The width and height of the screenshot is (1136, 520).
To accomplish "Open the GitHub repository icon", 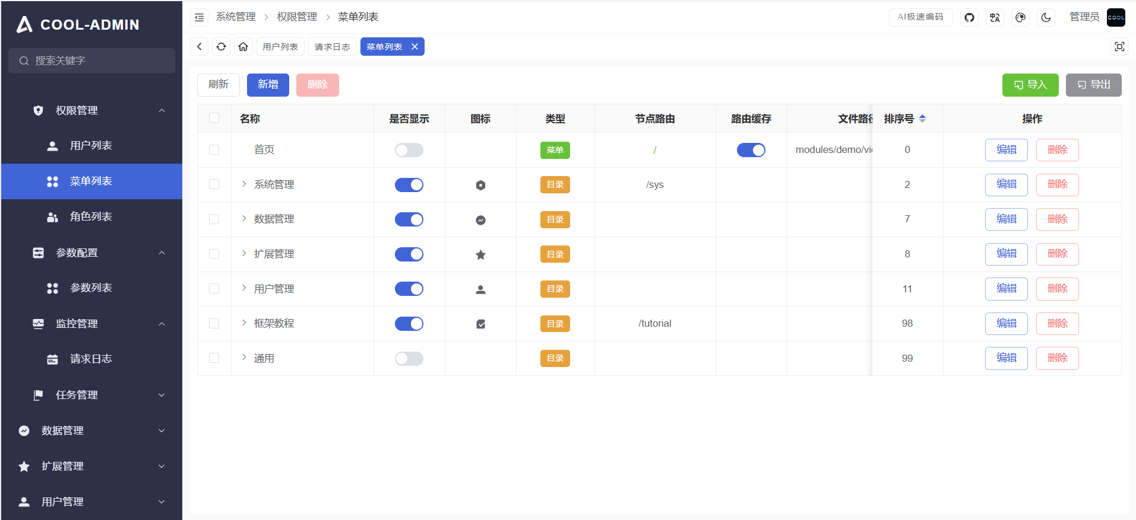I will [x=969, y=17].
